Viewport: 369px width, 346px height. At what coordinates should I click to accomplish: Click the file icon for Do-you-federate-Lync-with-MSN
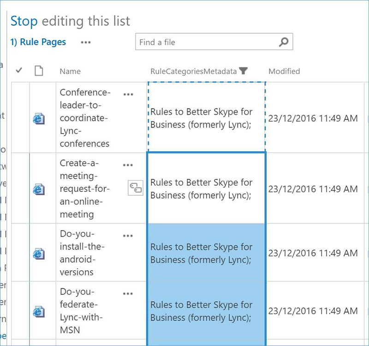click(x=39, y=311)
